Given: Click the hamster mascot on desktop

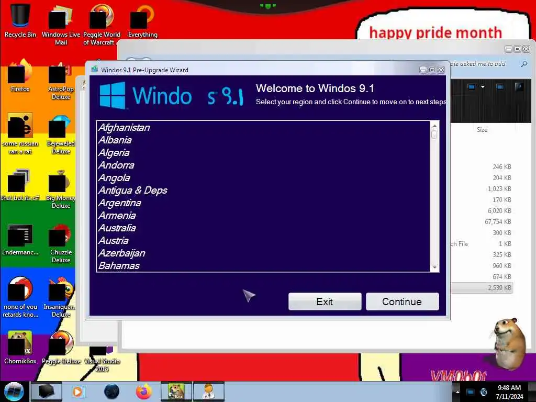Looking at the screenshot, I should [x=509, y=343].
